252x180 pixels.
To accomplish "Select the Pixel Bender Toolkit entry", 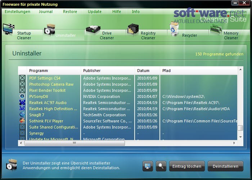I will click(x=47, y=90).
